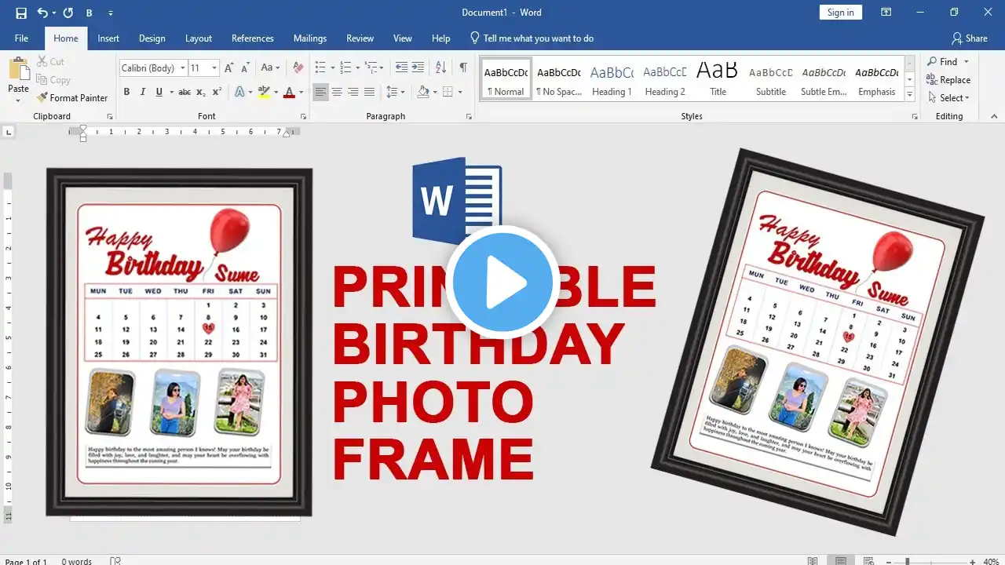
Task: Open Ribbon Display Options
Action: click(886, 13)
